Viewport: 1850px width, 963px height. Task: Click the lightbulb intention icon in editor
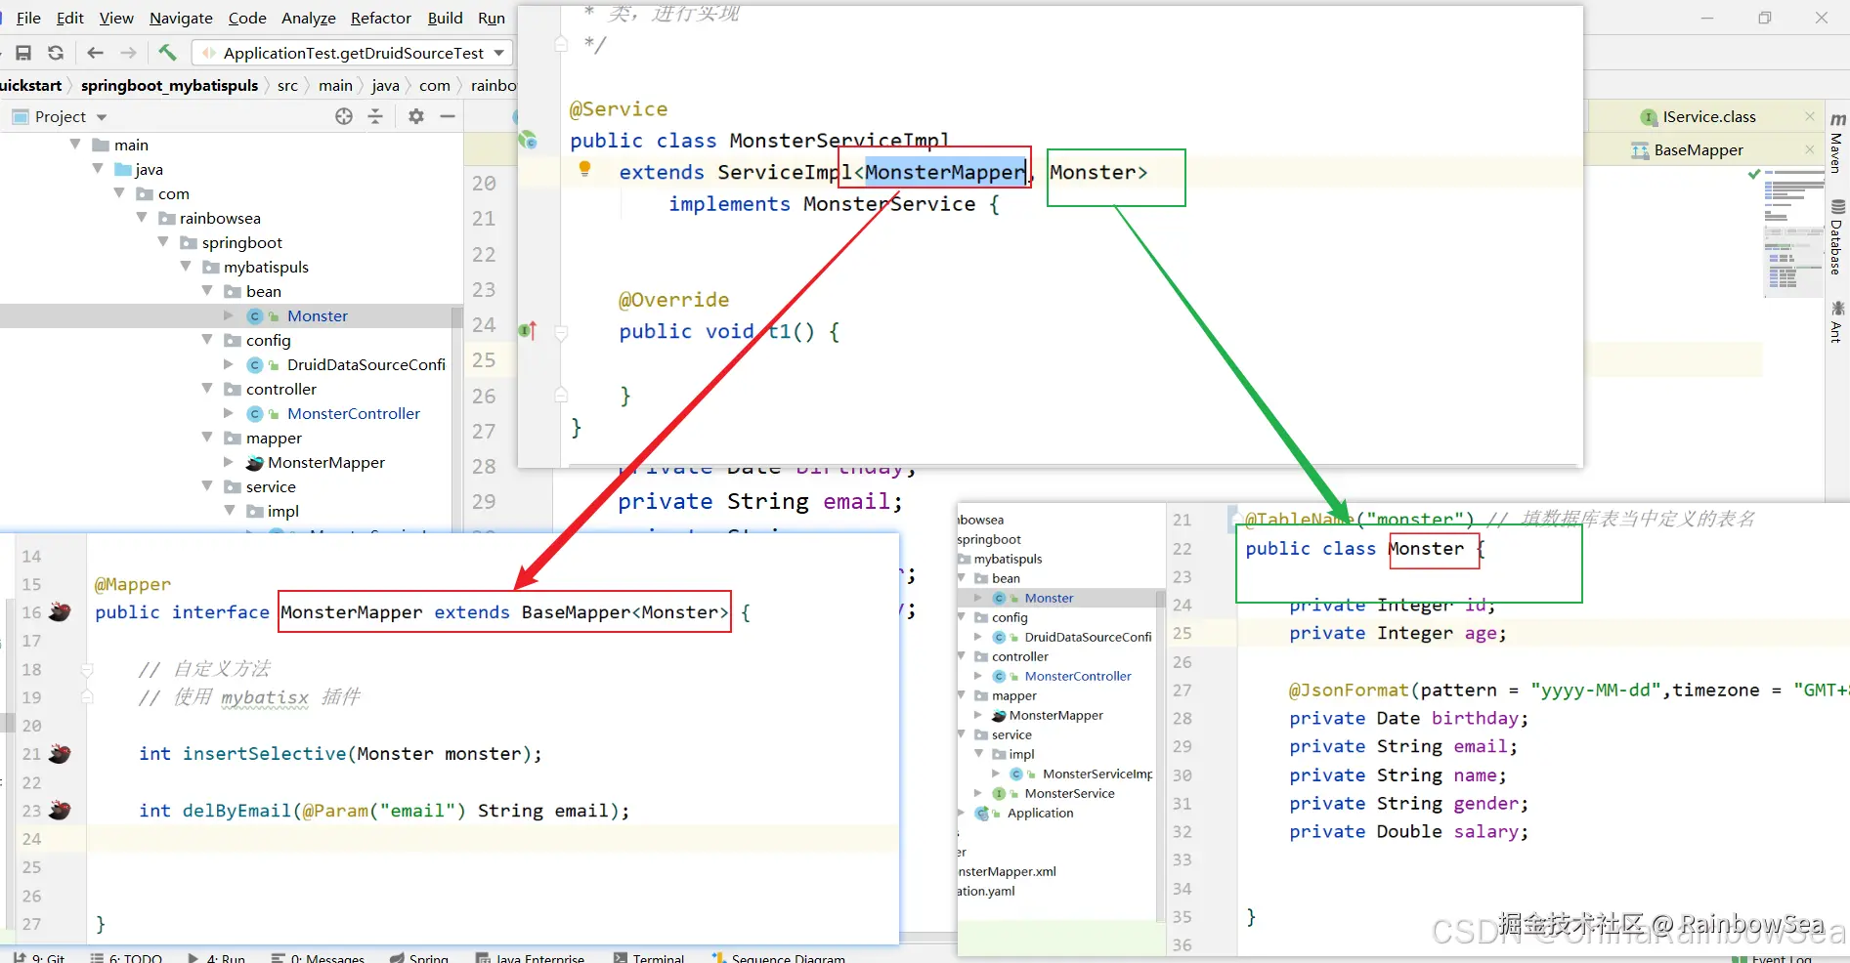[584, 168]
